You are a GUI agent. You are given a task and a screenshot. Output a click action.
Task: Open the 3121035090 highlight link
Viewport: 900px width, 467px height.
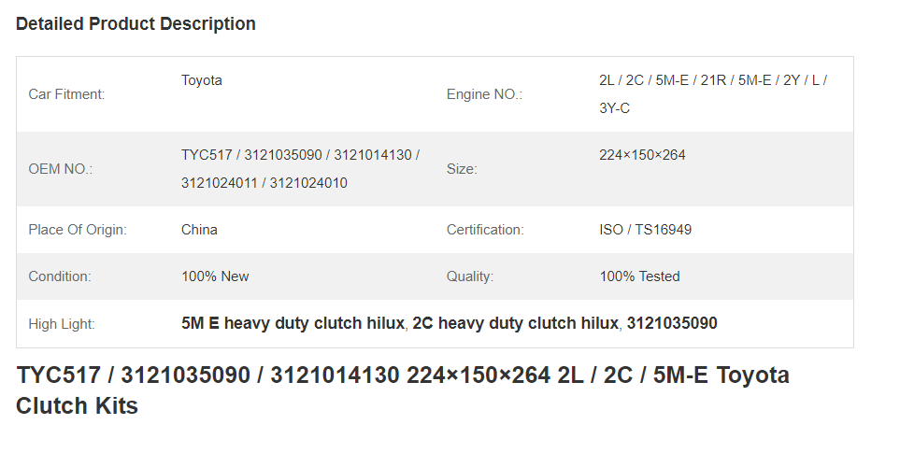tap(672, 323)
